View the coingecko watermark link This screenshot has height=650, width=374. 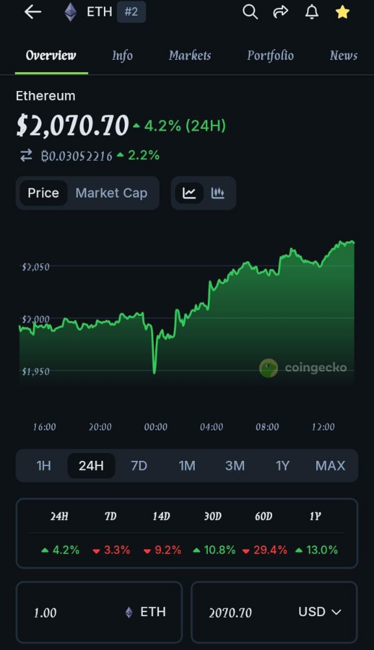coord(305,367)
